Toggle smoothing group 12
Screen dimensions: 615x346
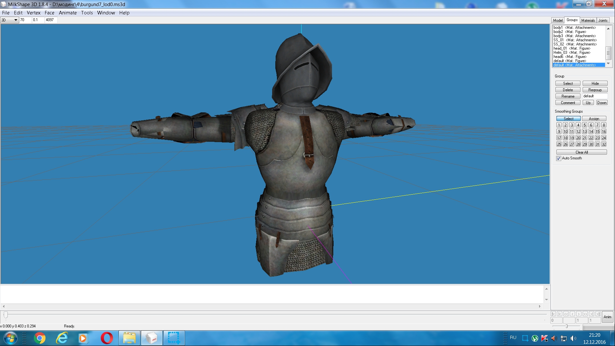[x=578, y=132]
